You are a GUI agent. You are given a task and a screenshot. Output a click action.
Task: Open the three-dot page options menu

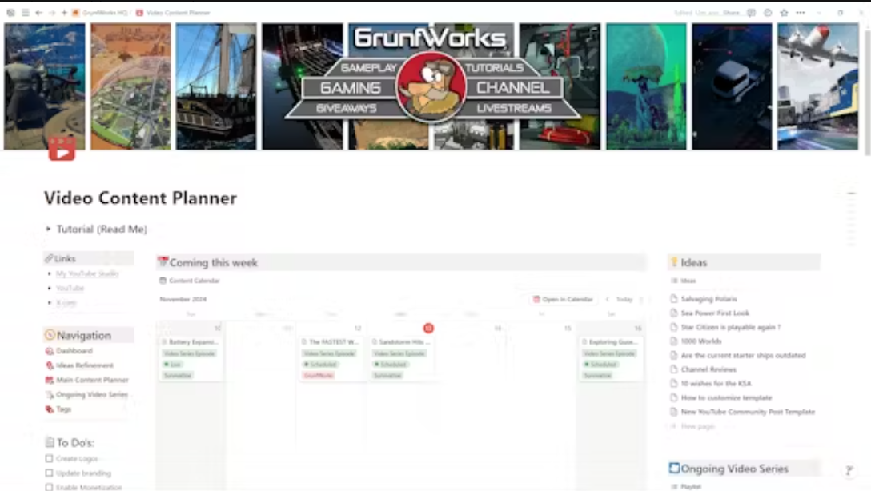point(801,12)
